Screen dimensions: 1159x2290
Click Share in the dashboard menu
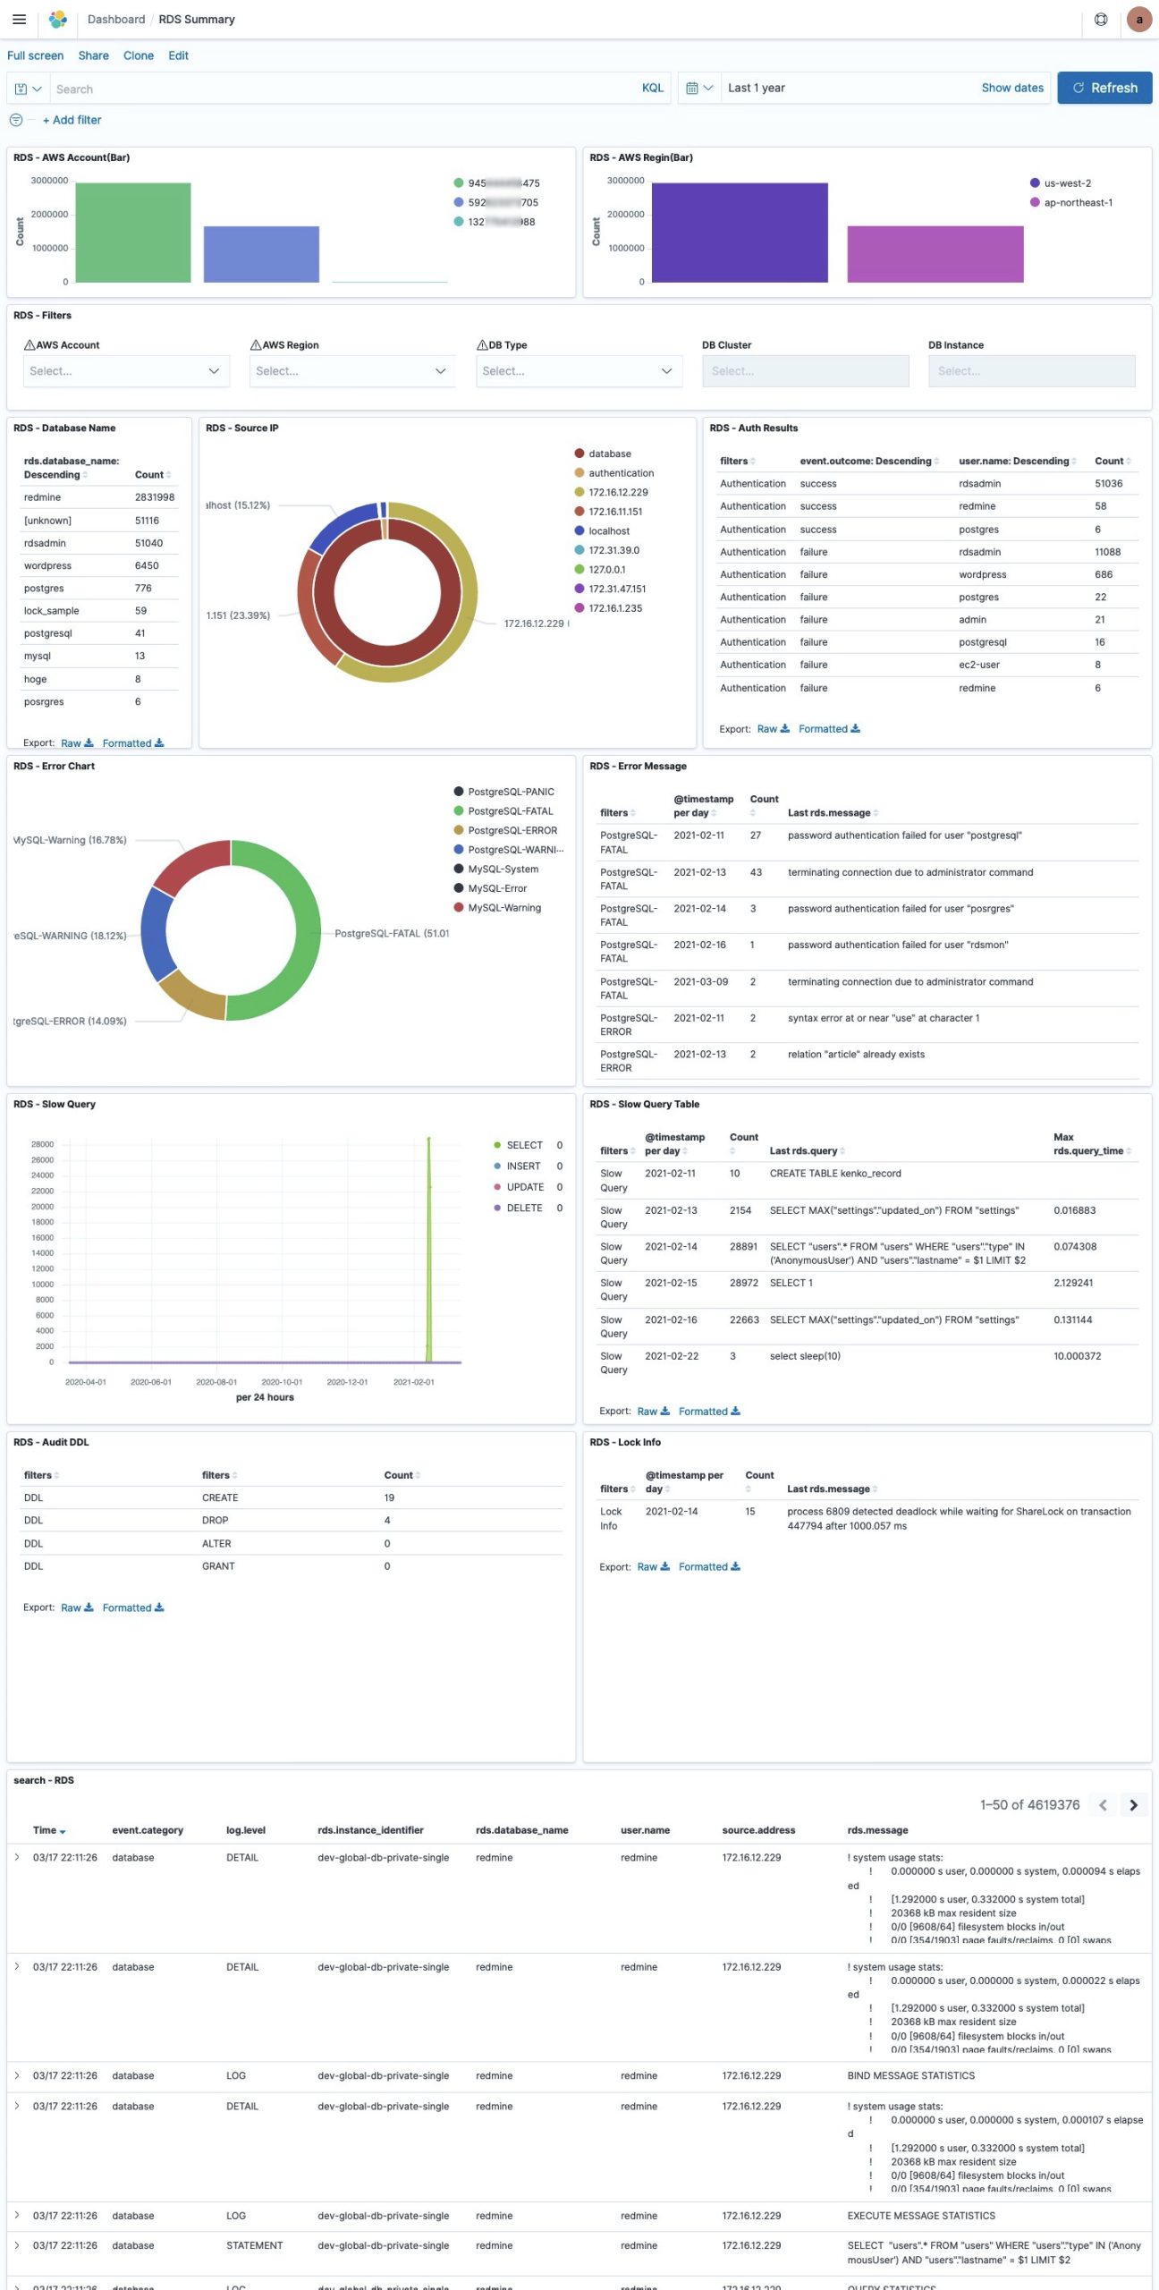point(93,55)
